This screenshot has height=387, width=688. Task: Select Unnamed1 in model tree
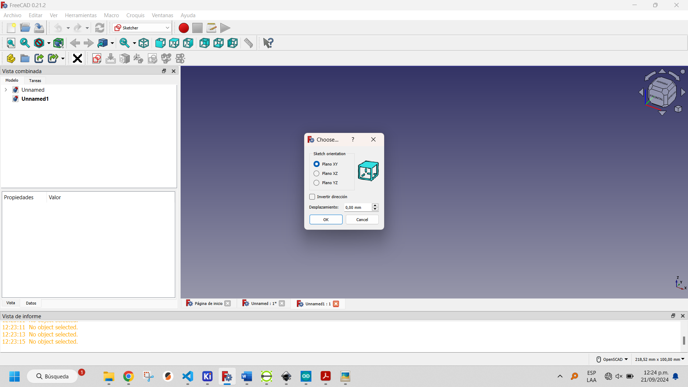pyautogui.click(x=35, y=99)
